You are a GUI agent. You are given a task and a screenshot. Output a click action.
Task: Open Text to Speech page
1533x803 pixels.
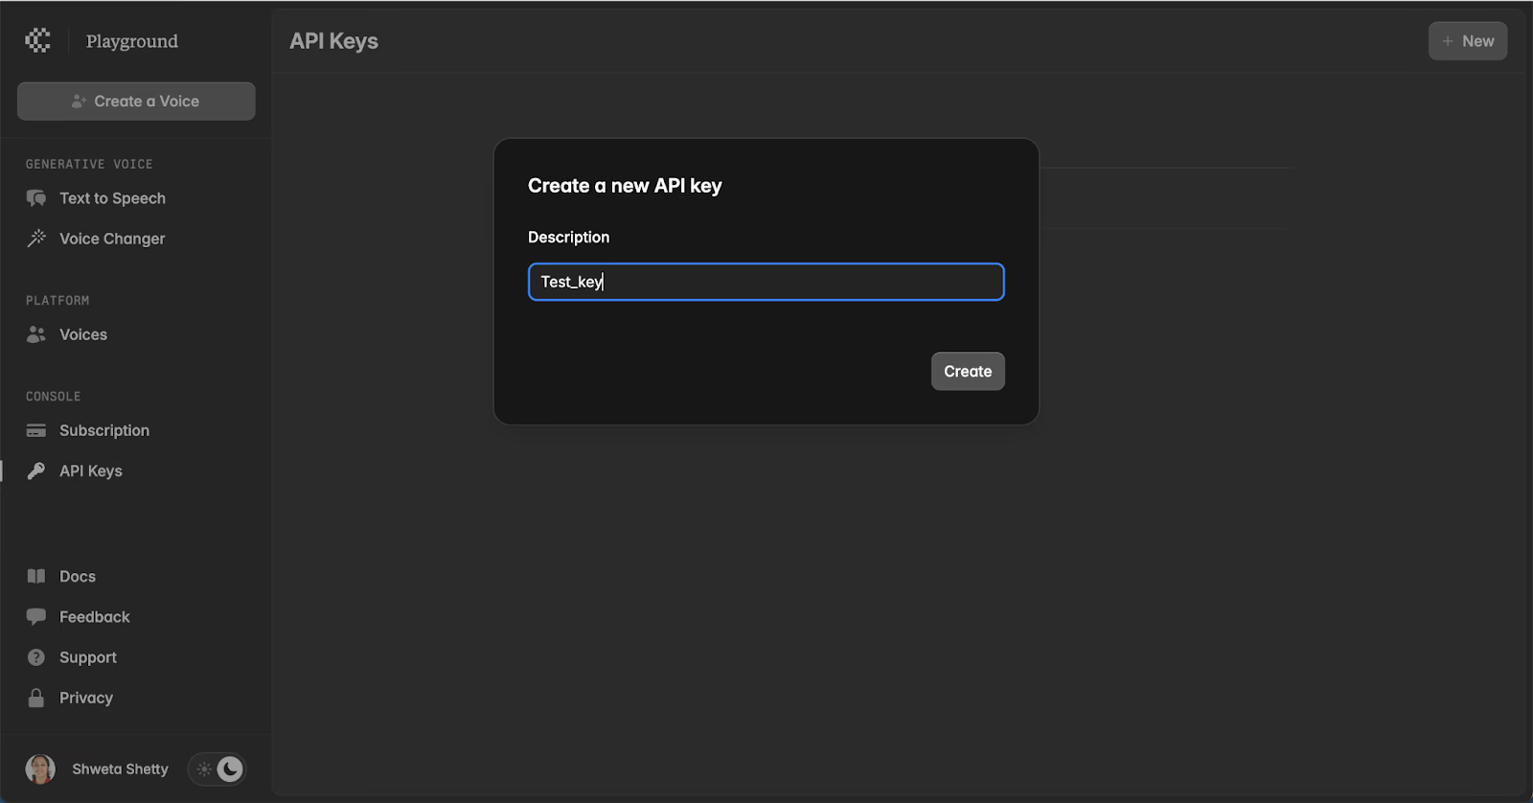(x=112, y=198)
